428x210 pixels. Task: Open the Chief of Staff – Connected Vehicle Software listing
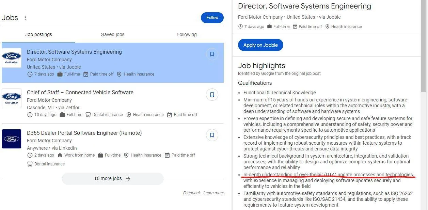pos(80,92)
